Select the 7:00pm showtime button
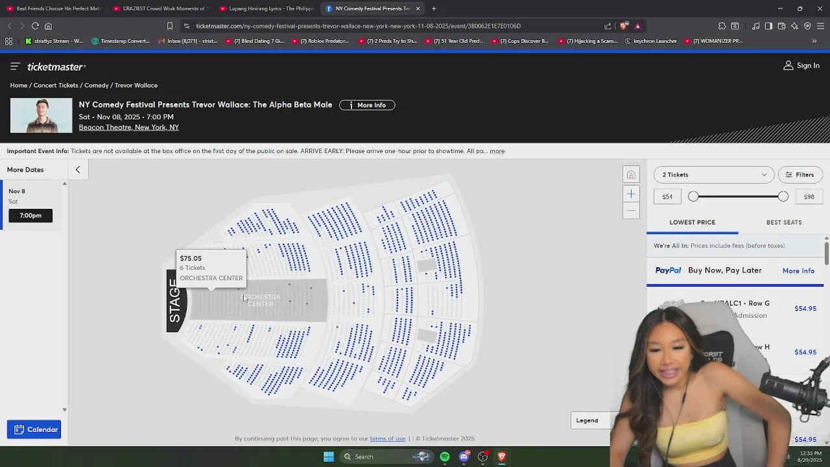The height and width of the screenshot is (467, 830). 30,215
